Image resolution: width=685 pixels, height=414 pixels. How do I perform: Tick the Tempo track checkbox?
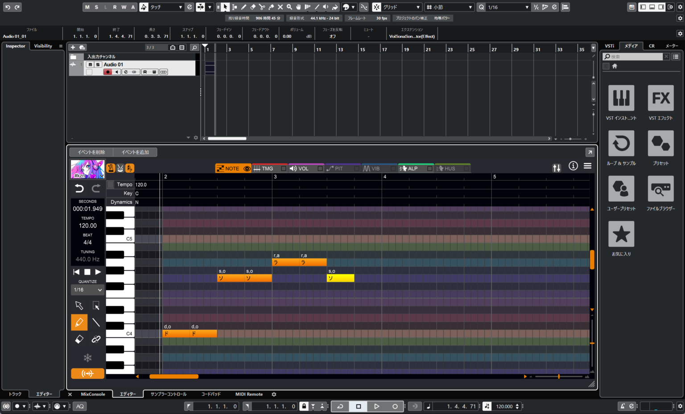(x=111, y=185)
